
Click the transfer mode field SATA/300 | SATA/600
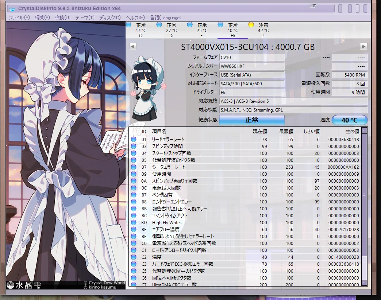click(252, 84)
